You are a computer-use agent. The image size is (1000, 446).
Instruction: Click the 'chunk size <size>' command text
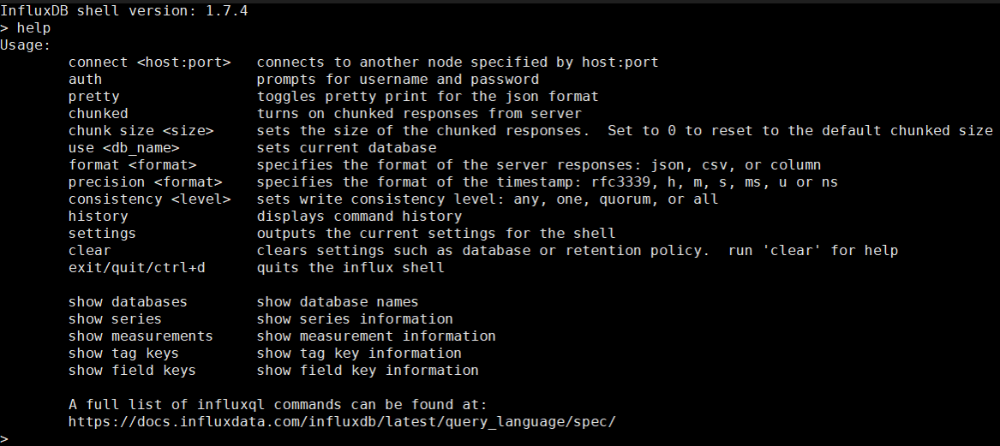pyautogui.click(x=141, y=131)
